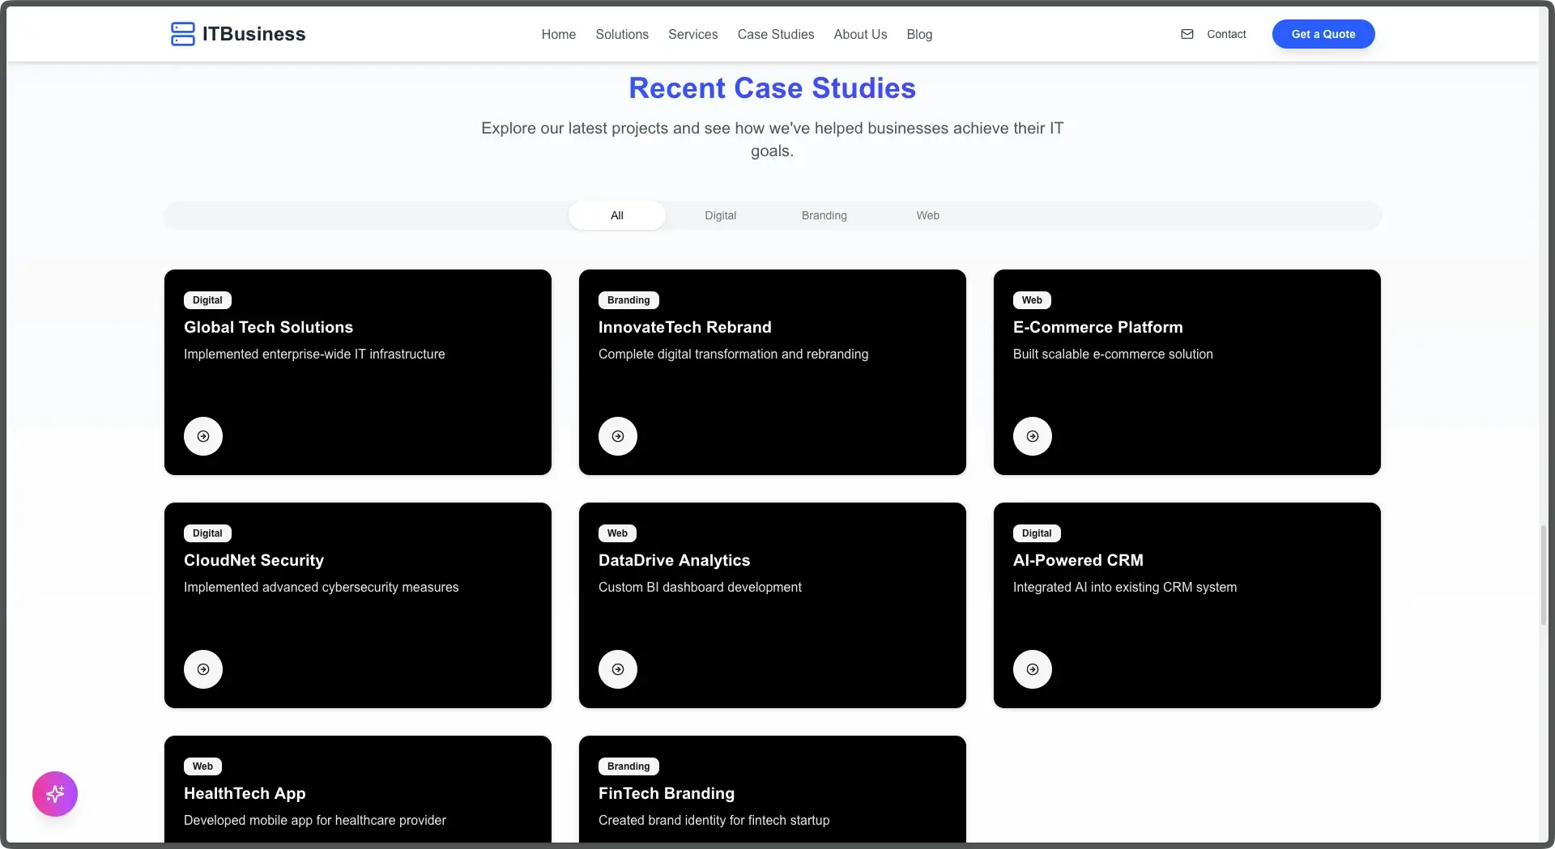Click the CloudNet Security title

click(x=253, y=560)
